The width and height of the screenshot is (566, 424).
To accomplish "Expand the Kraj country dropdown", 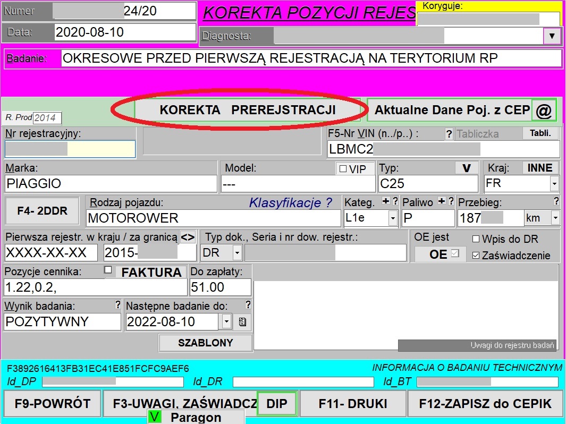I will point(554,184).
